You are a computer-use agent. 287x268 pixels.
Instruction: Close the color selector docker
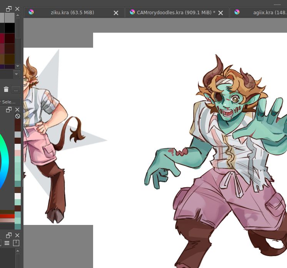click(x=17, y=110)
